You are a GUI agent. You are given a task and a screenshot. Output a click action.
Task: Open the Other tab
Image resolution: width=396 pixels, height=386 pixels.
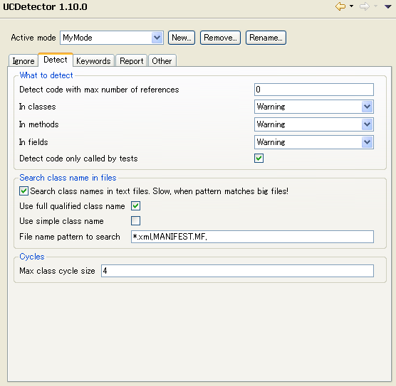point(162,61)
